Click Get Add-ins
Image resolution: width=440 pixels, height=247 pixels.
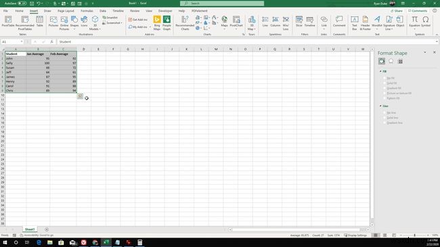tap(138, 20)
